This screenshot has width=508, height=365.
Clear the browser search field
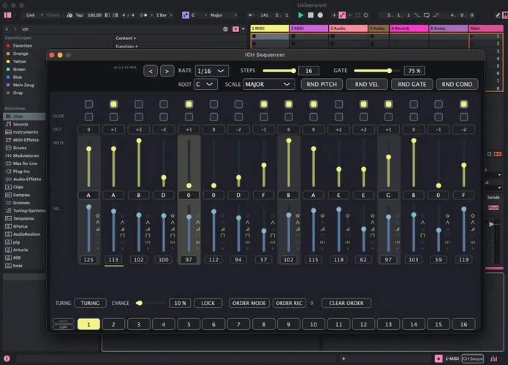click(x=225, y=29)
